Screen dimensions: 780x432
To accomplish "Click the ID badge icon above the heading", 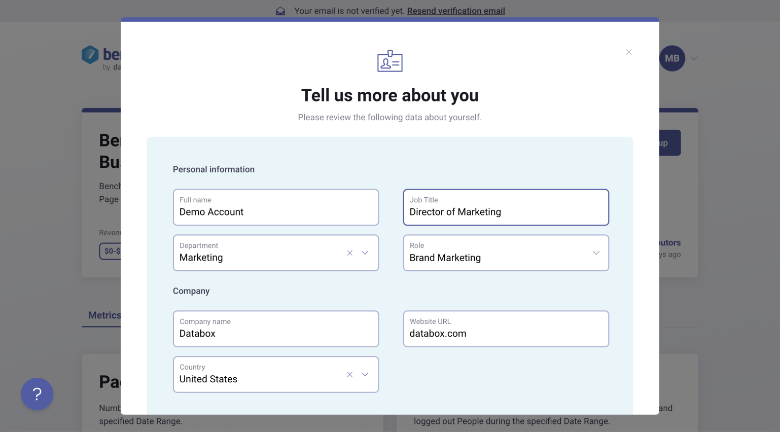I will pyautogui.click(x=389, y=61).
